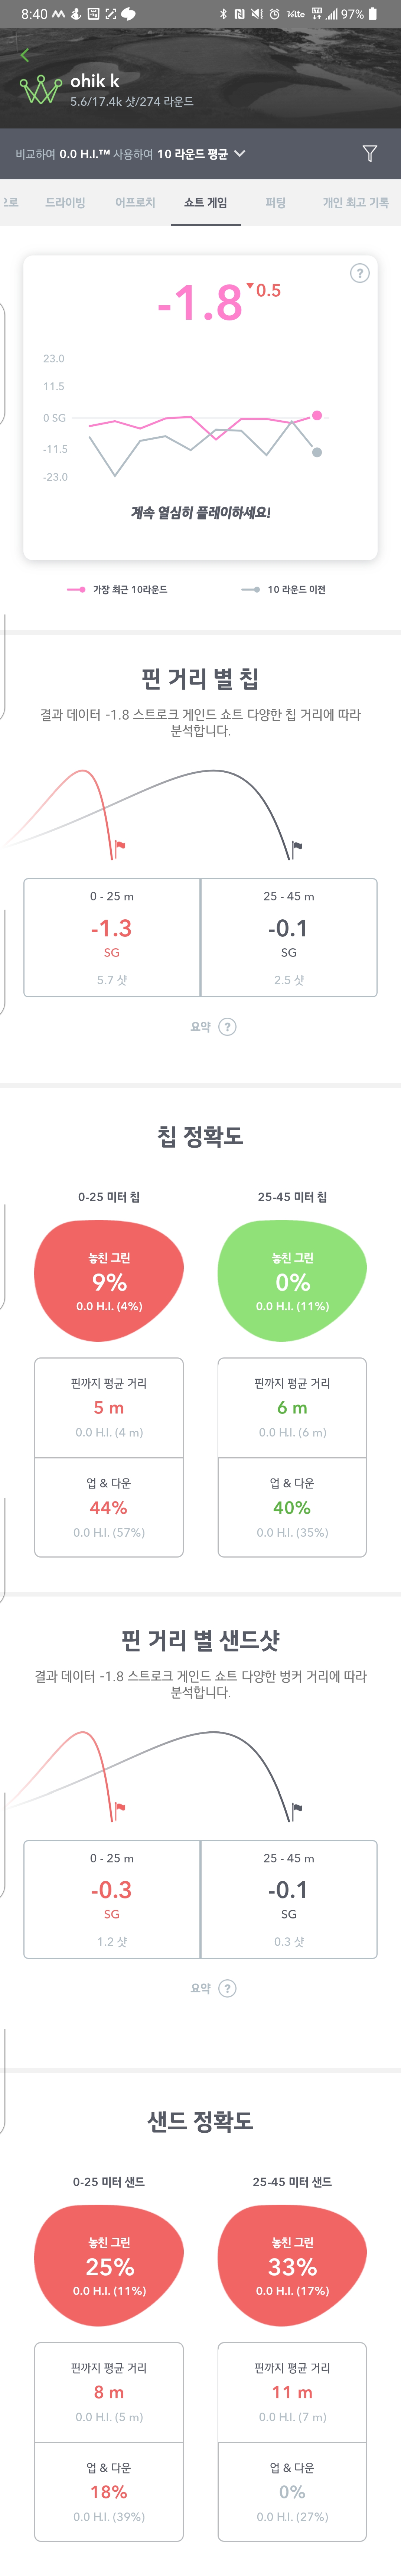Select the 25 - 45 m chip SG card

pos(289,937)
